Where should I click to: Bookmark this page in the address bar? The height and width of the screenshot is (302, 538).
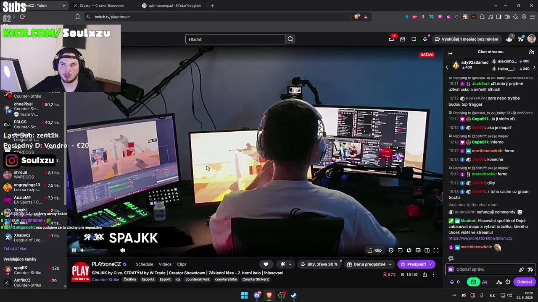[x=77, y=17]
